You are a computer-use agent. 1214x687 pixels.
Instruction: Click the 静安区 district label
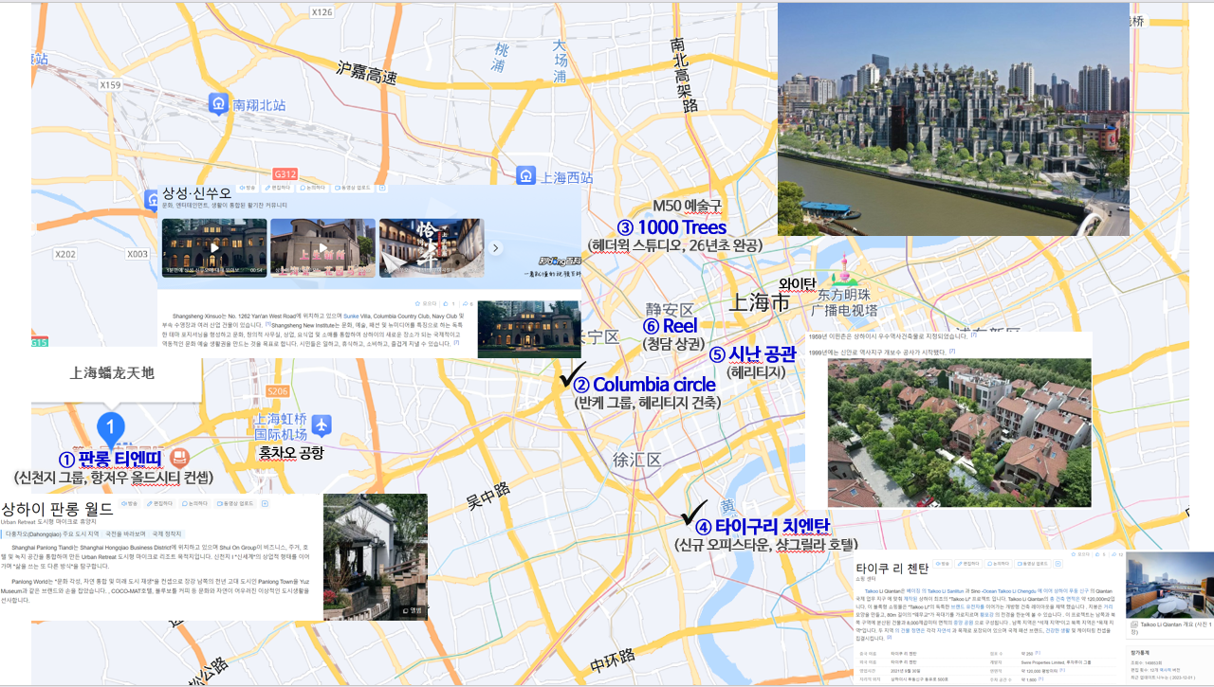671,311
